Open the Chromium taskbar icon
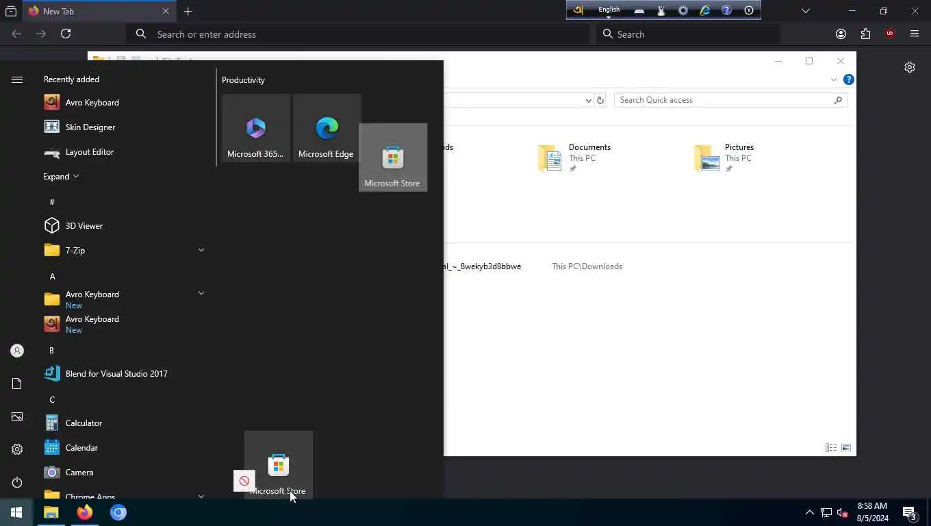 tap(118, 512)
